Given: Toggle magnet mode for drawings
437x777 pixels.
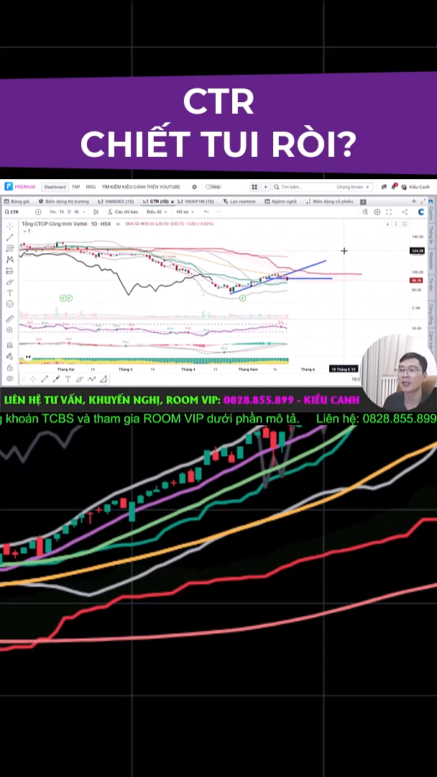Looking at the screenshot, I should pyautogui.click(x=9, y=345).
